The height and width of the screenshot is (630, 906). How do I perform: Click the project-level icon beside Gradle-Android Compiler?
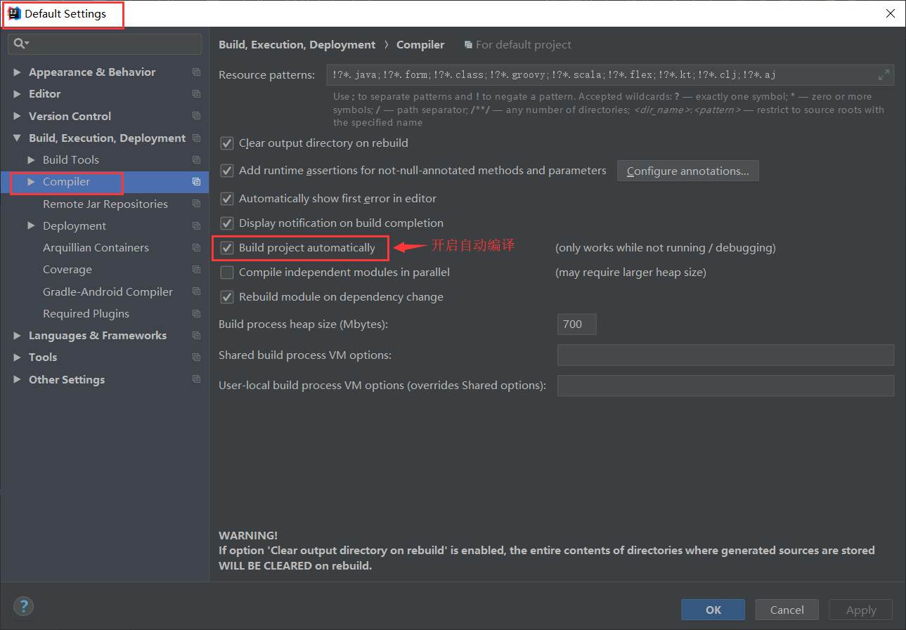196,291
